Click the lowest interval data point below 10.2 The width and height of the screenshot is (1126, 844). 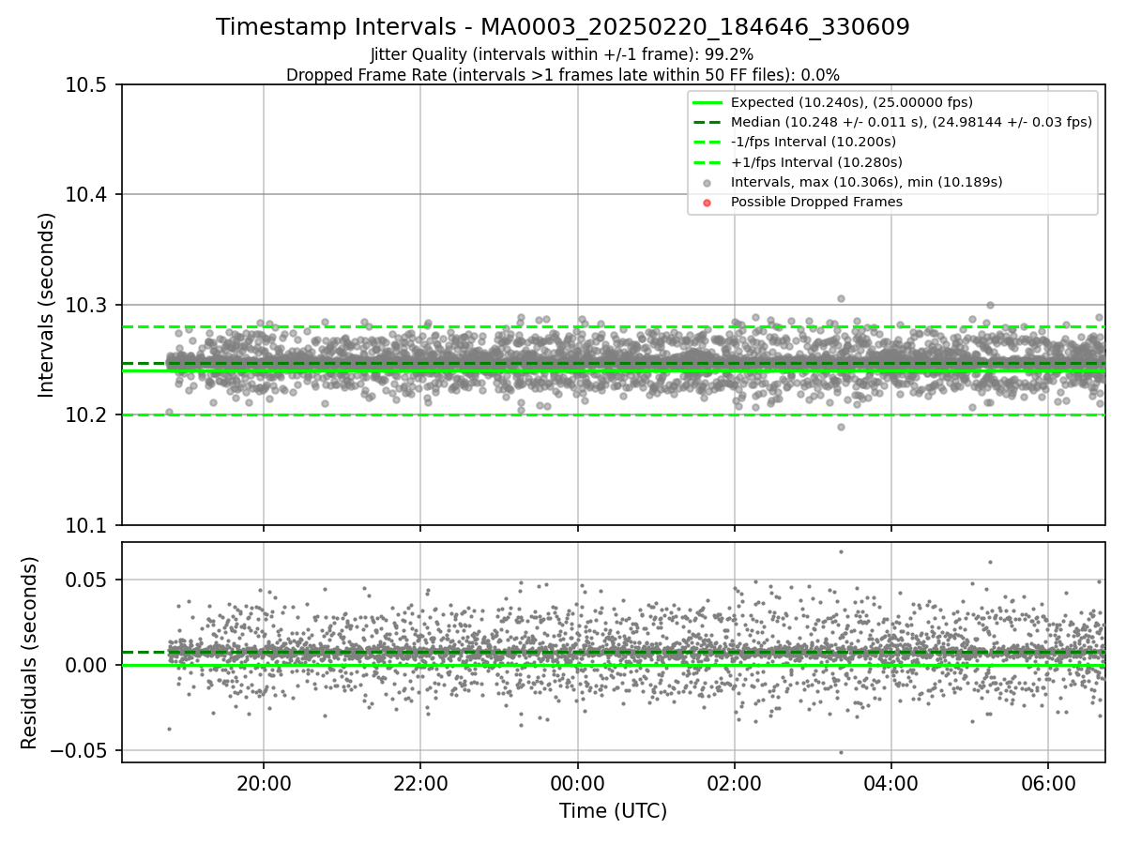841,427
